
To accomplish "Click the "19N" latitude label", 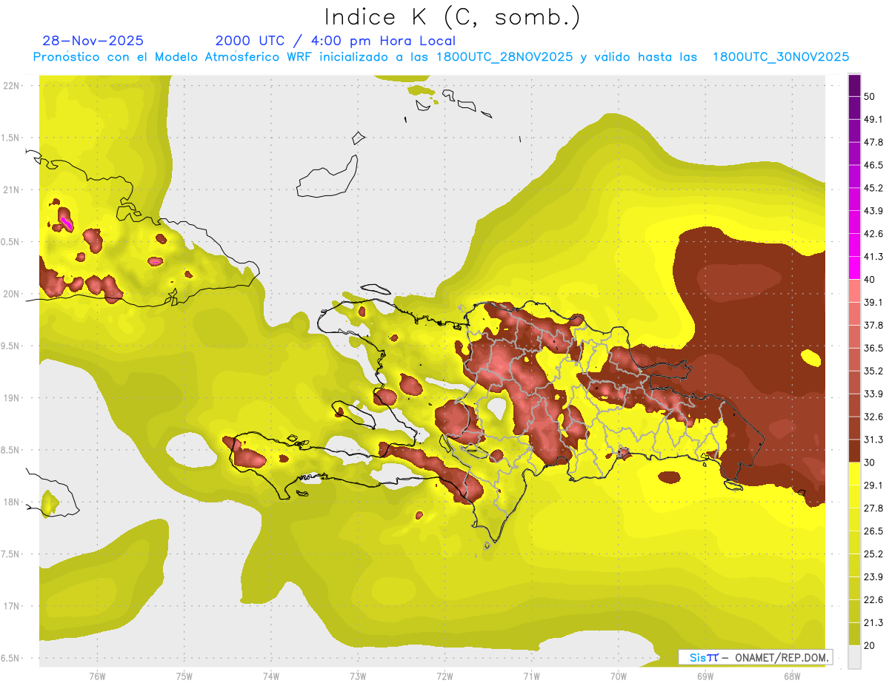I will (x=13, y=397).
